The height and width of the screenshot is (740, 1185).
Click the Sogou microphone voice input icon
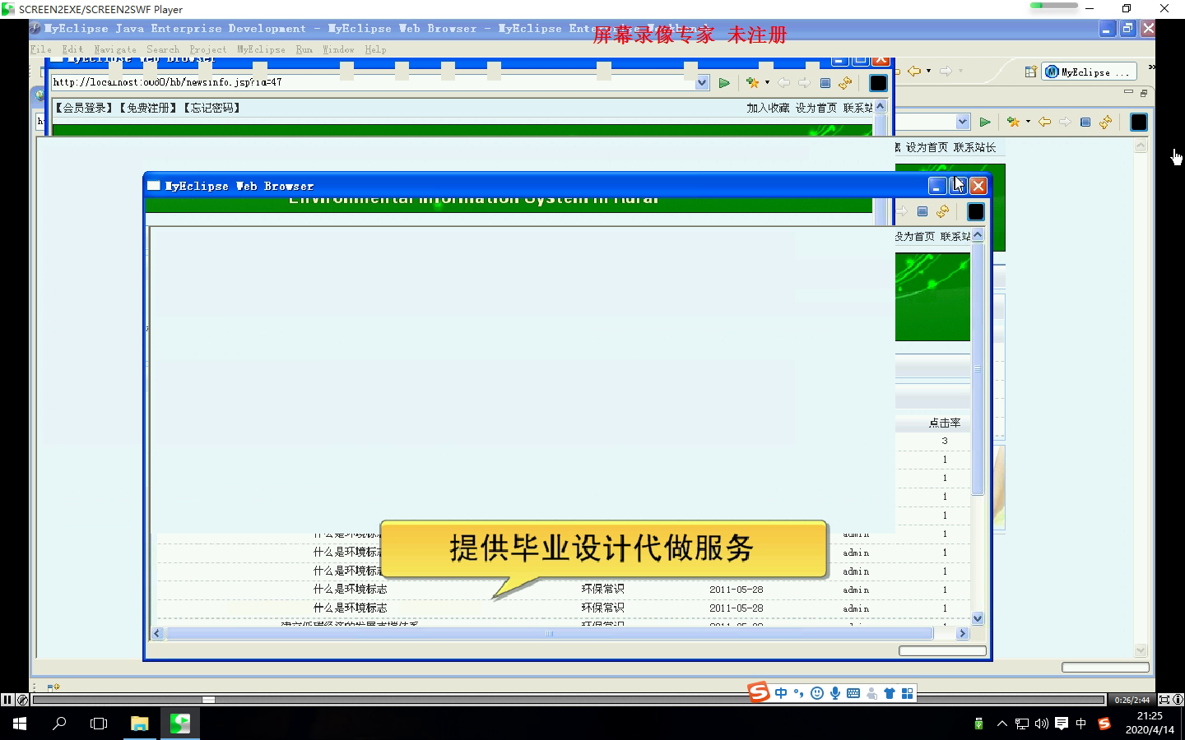pyautogui.click(x=835, y=693)
